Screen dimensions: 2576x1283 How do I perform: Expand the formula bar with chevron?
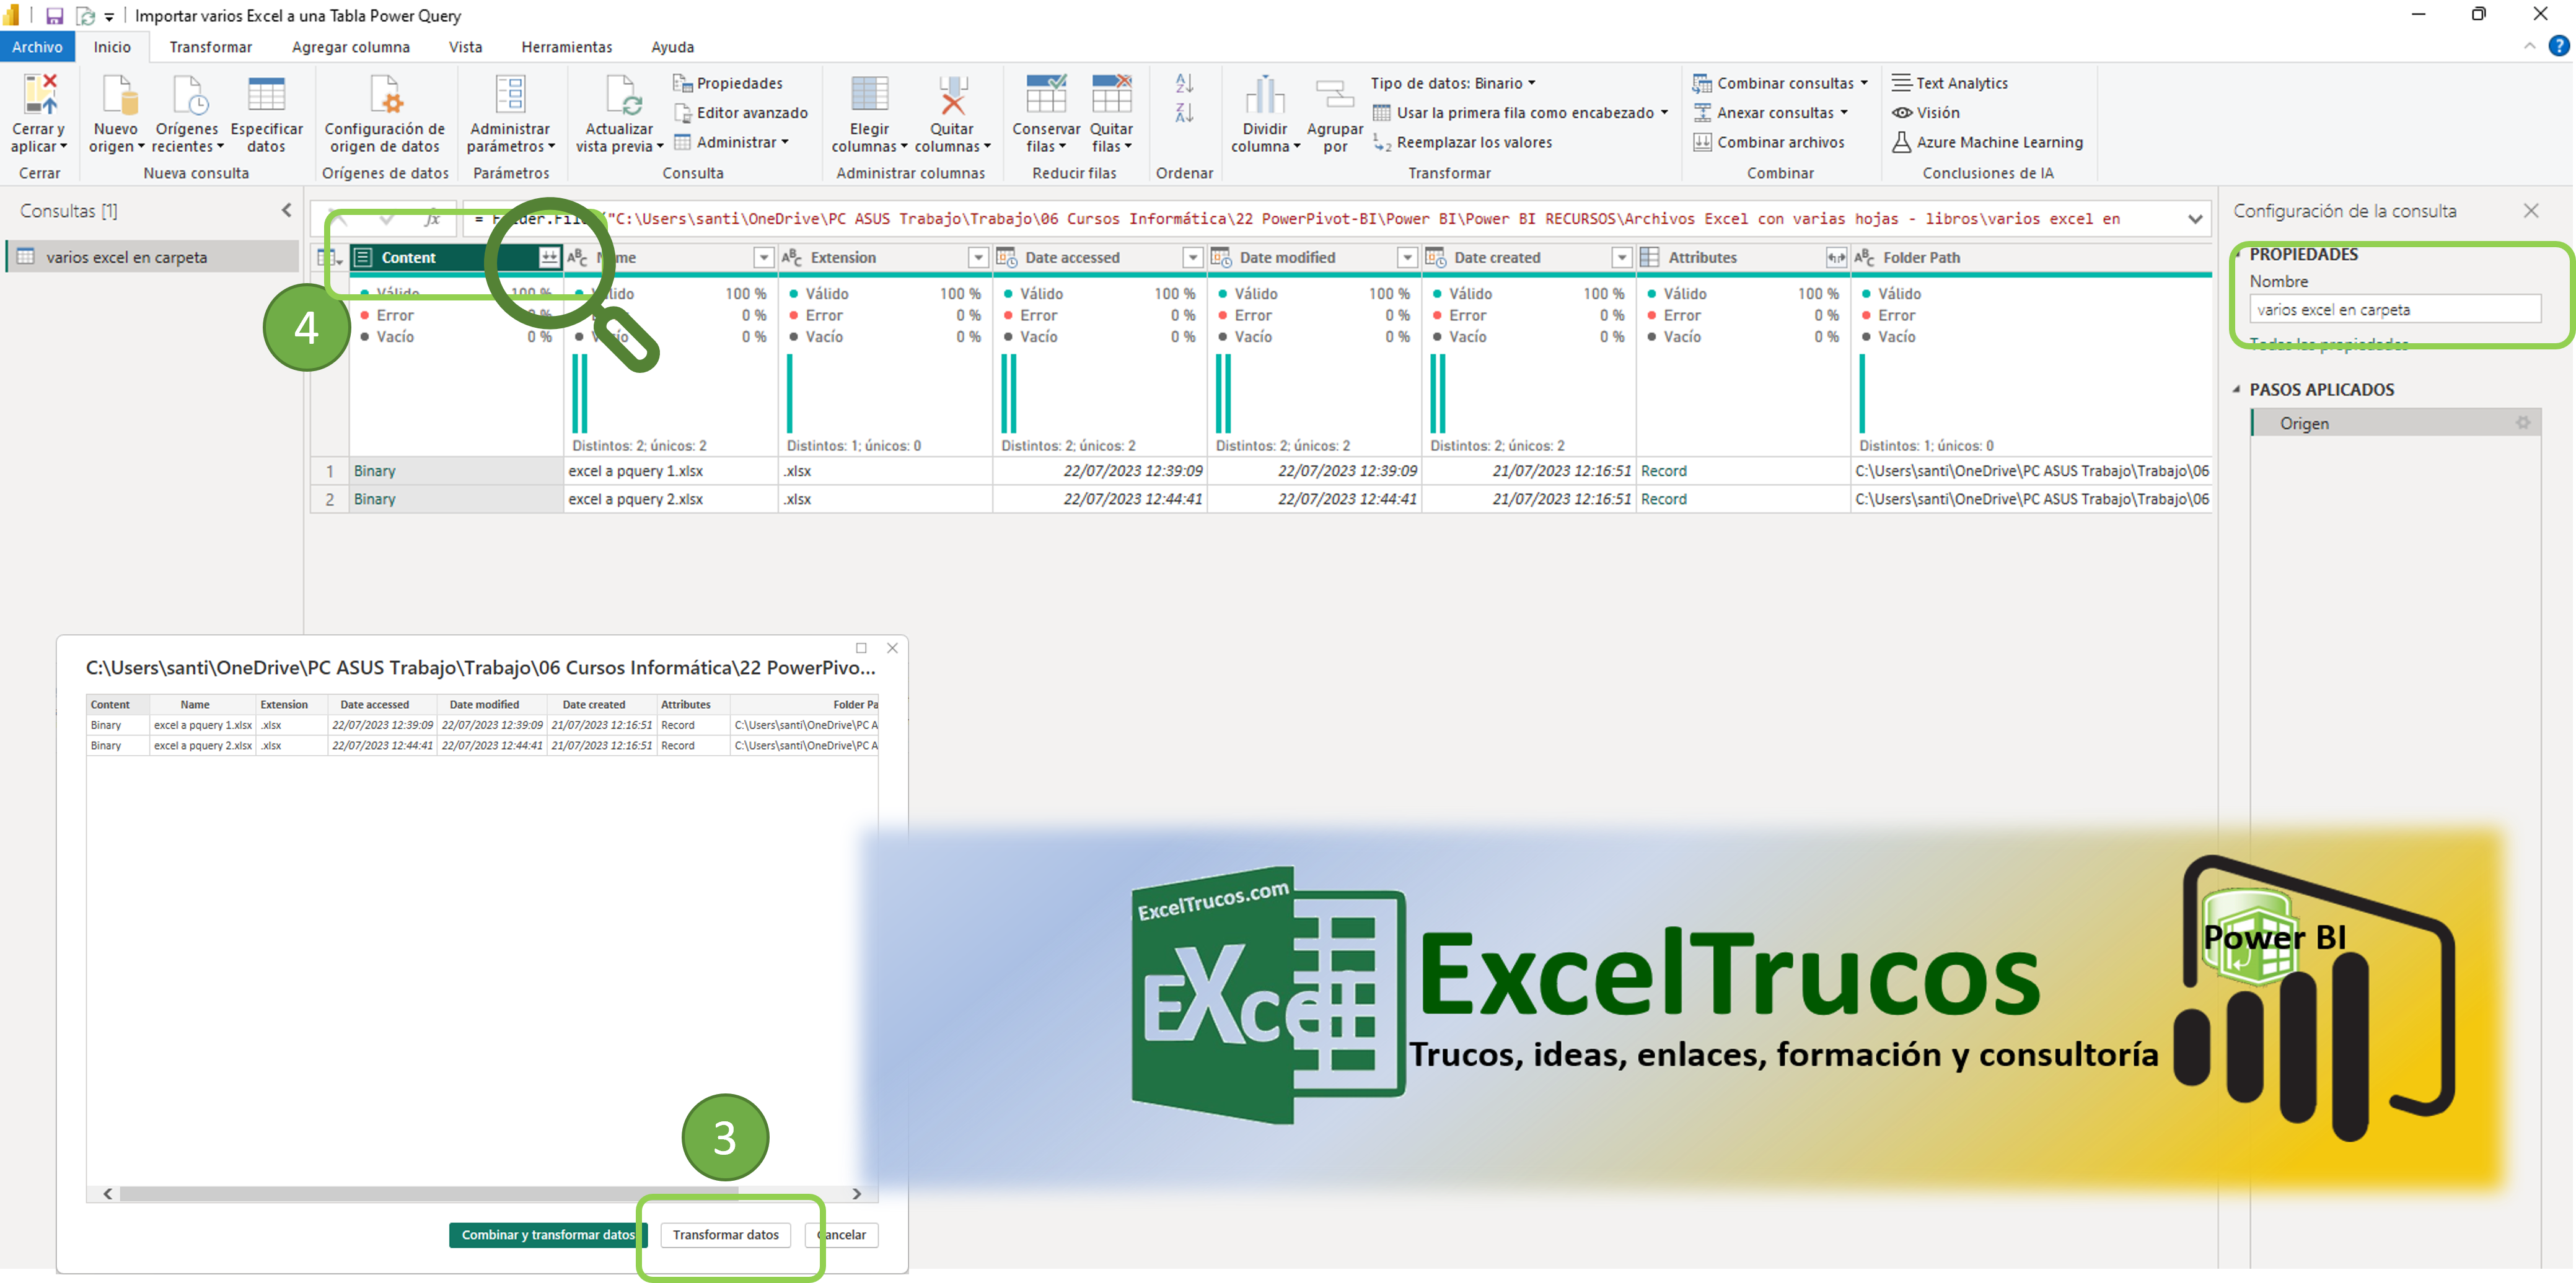point(2195,219)
